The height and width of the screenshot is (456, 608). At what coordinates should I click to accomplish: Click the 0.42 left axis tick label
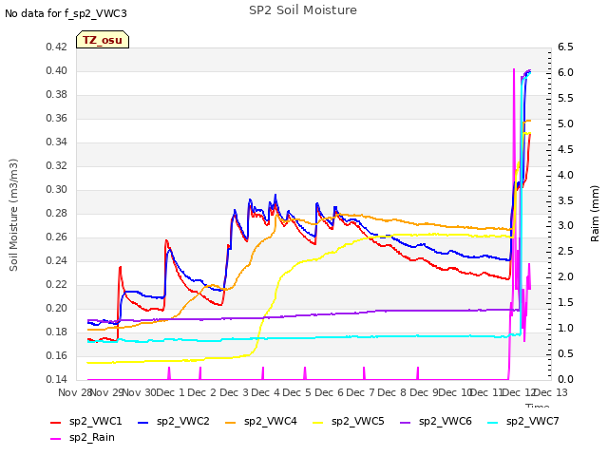click(57, 47)
